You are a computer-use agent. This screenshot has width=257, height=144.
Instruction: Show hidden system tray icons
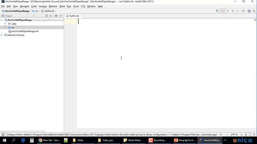coord(225,140)
